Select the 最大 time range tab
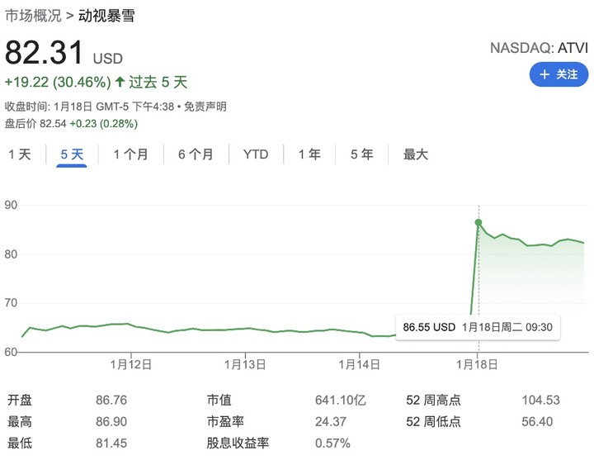Image resolution: width=594 pixels, height=460 pixels. click(x=416, y=154)
